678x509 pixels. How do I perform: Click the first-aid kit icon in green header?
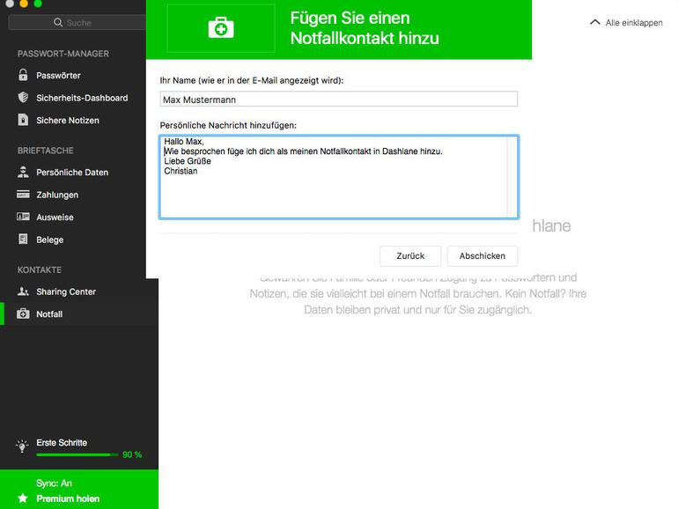(221, 28)
